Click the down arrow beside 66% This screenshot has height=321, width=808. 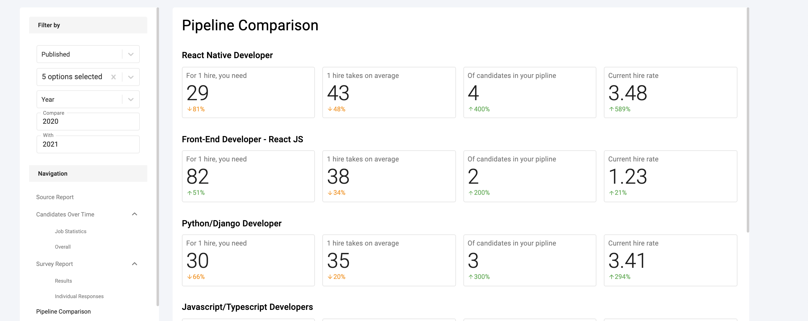[189, 277]
